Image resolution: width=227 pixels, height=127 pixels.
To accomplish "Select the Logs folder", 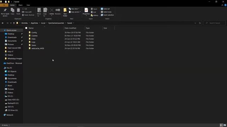I will (33, 42).
